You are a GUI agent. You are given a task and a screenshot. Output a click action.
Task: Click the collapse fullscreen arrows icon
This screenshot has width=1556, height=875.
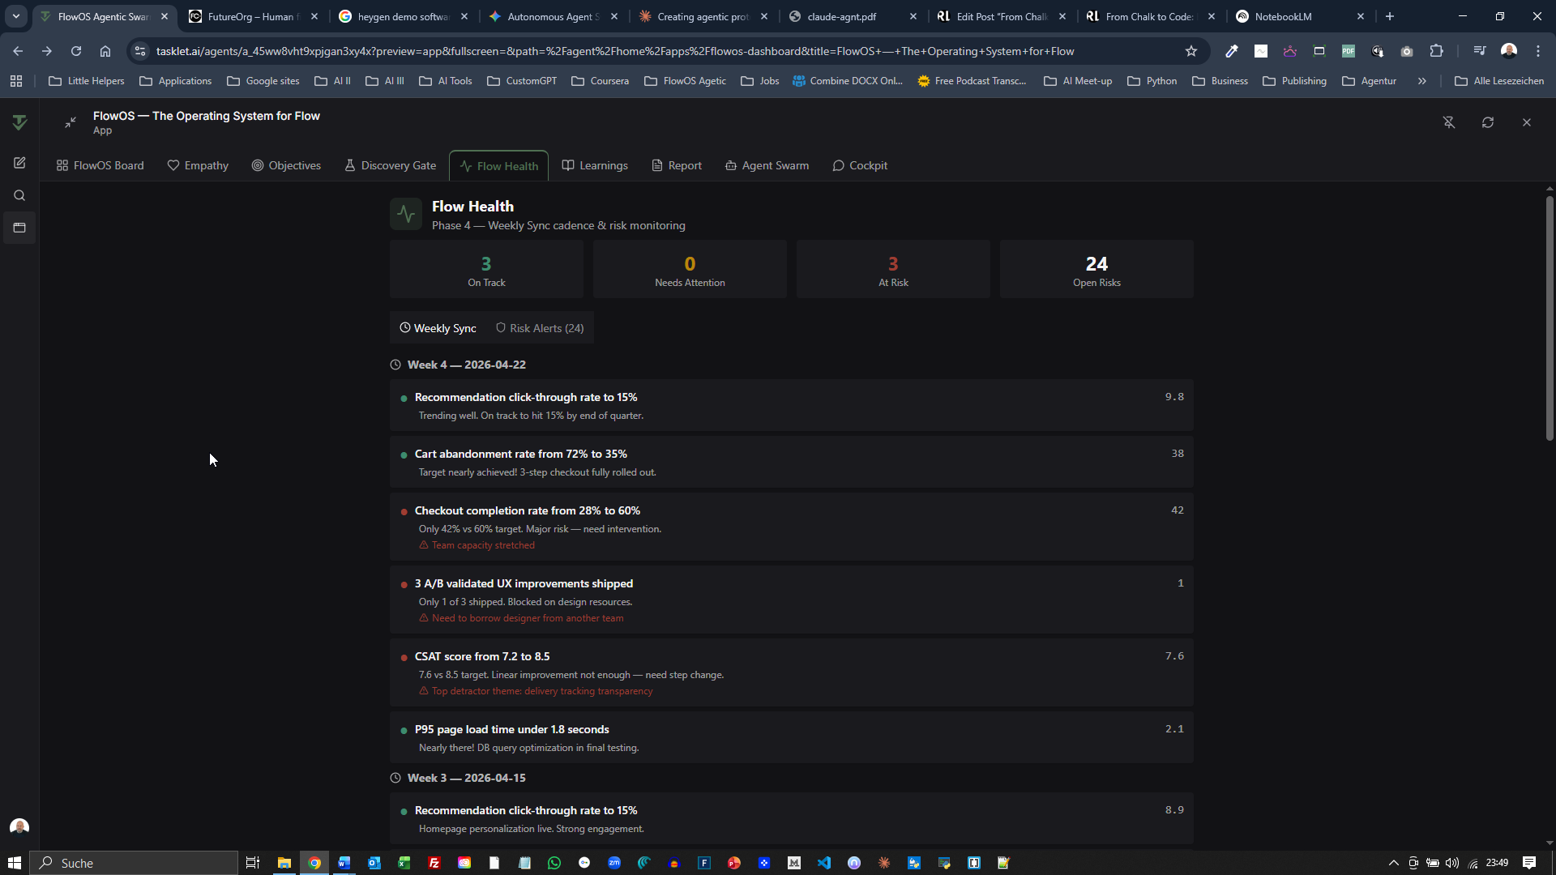pos(71,122)
